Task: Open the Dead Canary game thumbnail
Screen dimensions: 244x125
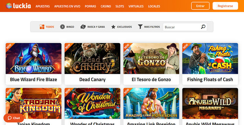Action: coord(92,58)
